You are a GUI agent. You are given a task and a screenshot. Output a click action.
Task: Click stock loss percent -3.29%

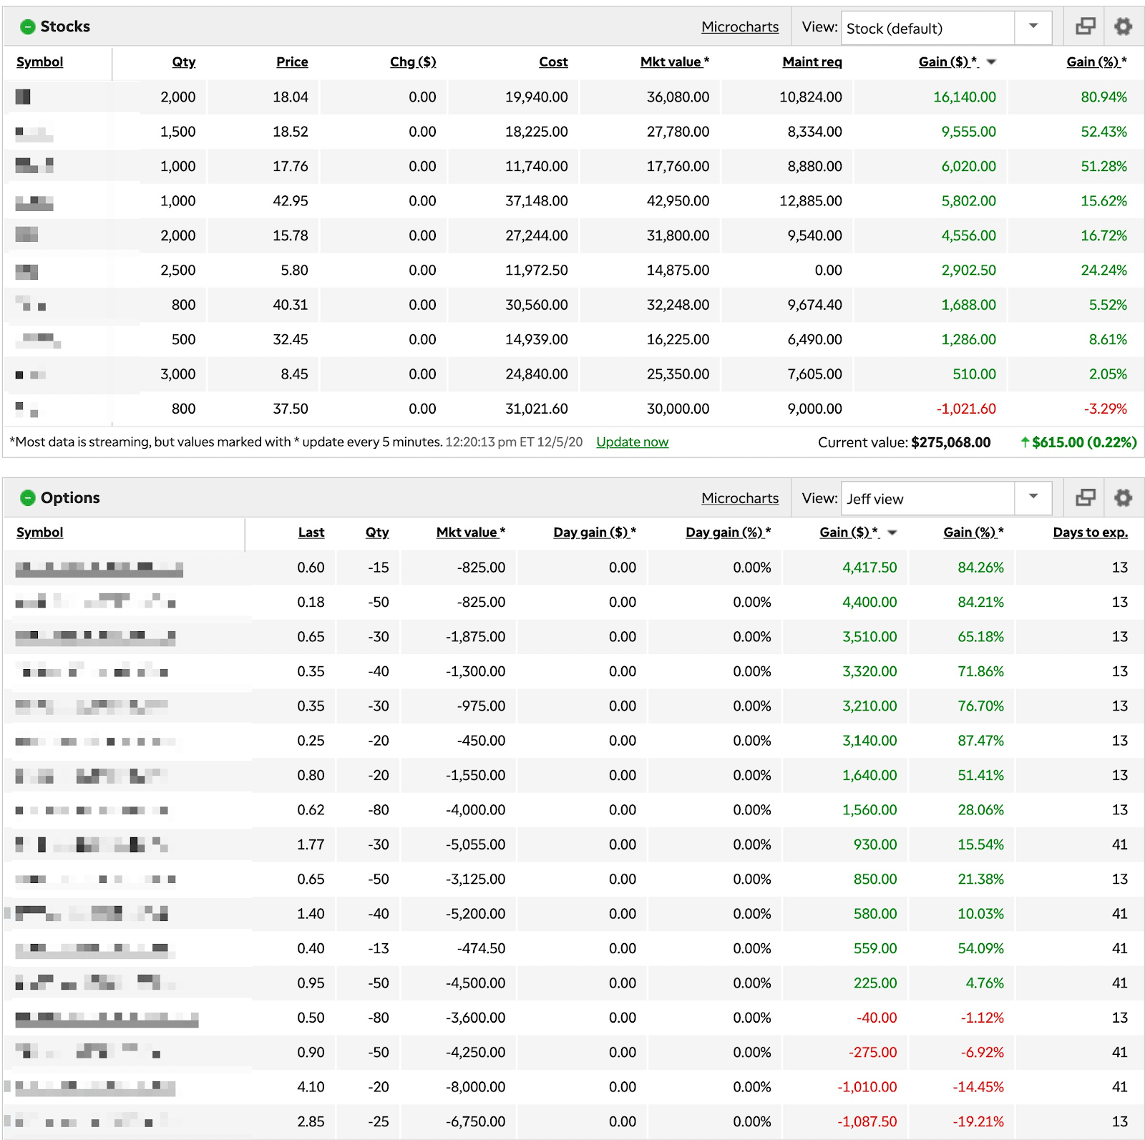[1105, 409]
